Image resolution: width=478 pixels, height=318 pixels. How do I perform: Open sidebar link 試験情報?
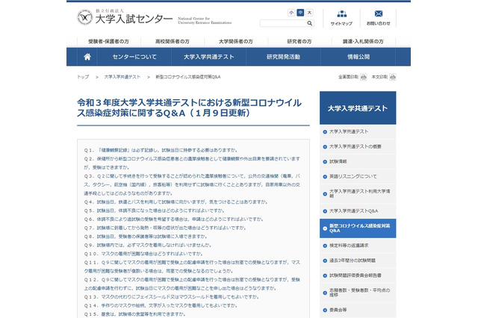click(x=358, y=161)
